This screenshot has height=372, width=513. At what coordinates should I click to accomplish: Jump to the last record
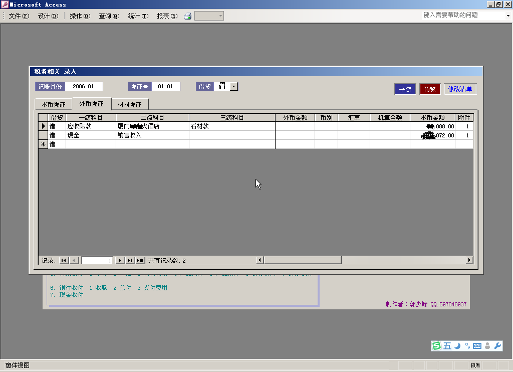coord(130,260)
